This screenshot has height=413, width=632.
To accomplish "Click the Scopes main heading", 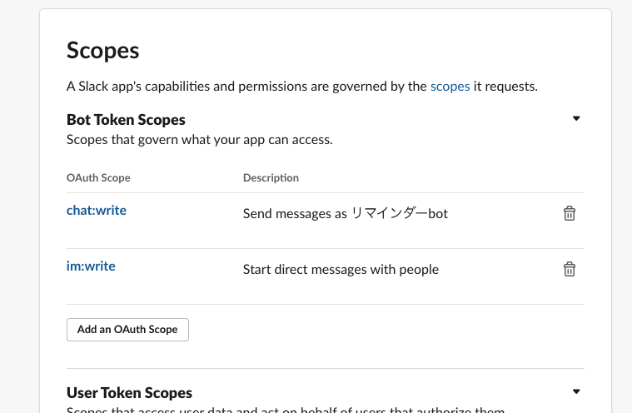I will [102, 51].
